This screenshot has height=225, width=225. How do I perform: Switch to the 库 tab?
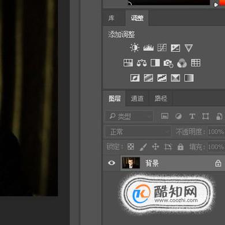tap(111, 18)
